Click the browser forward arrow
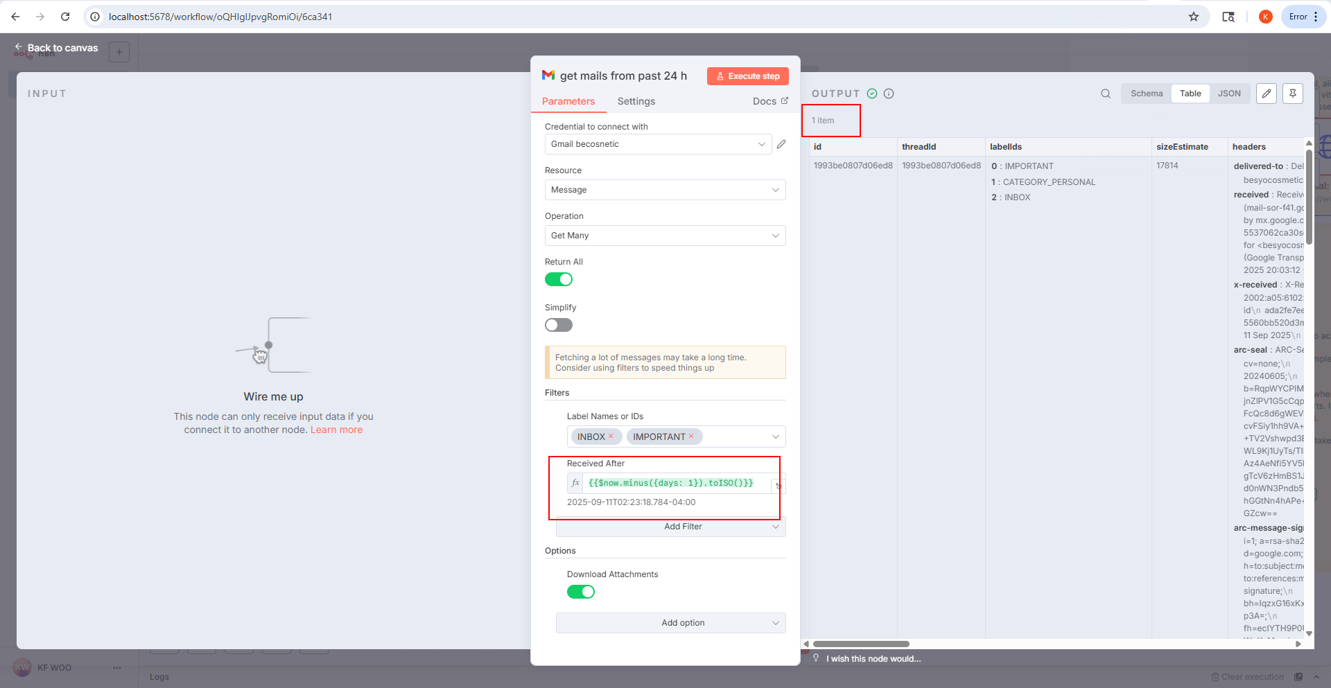 (x=40, y=17)
